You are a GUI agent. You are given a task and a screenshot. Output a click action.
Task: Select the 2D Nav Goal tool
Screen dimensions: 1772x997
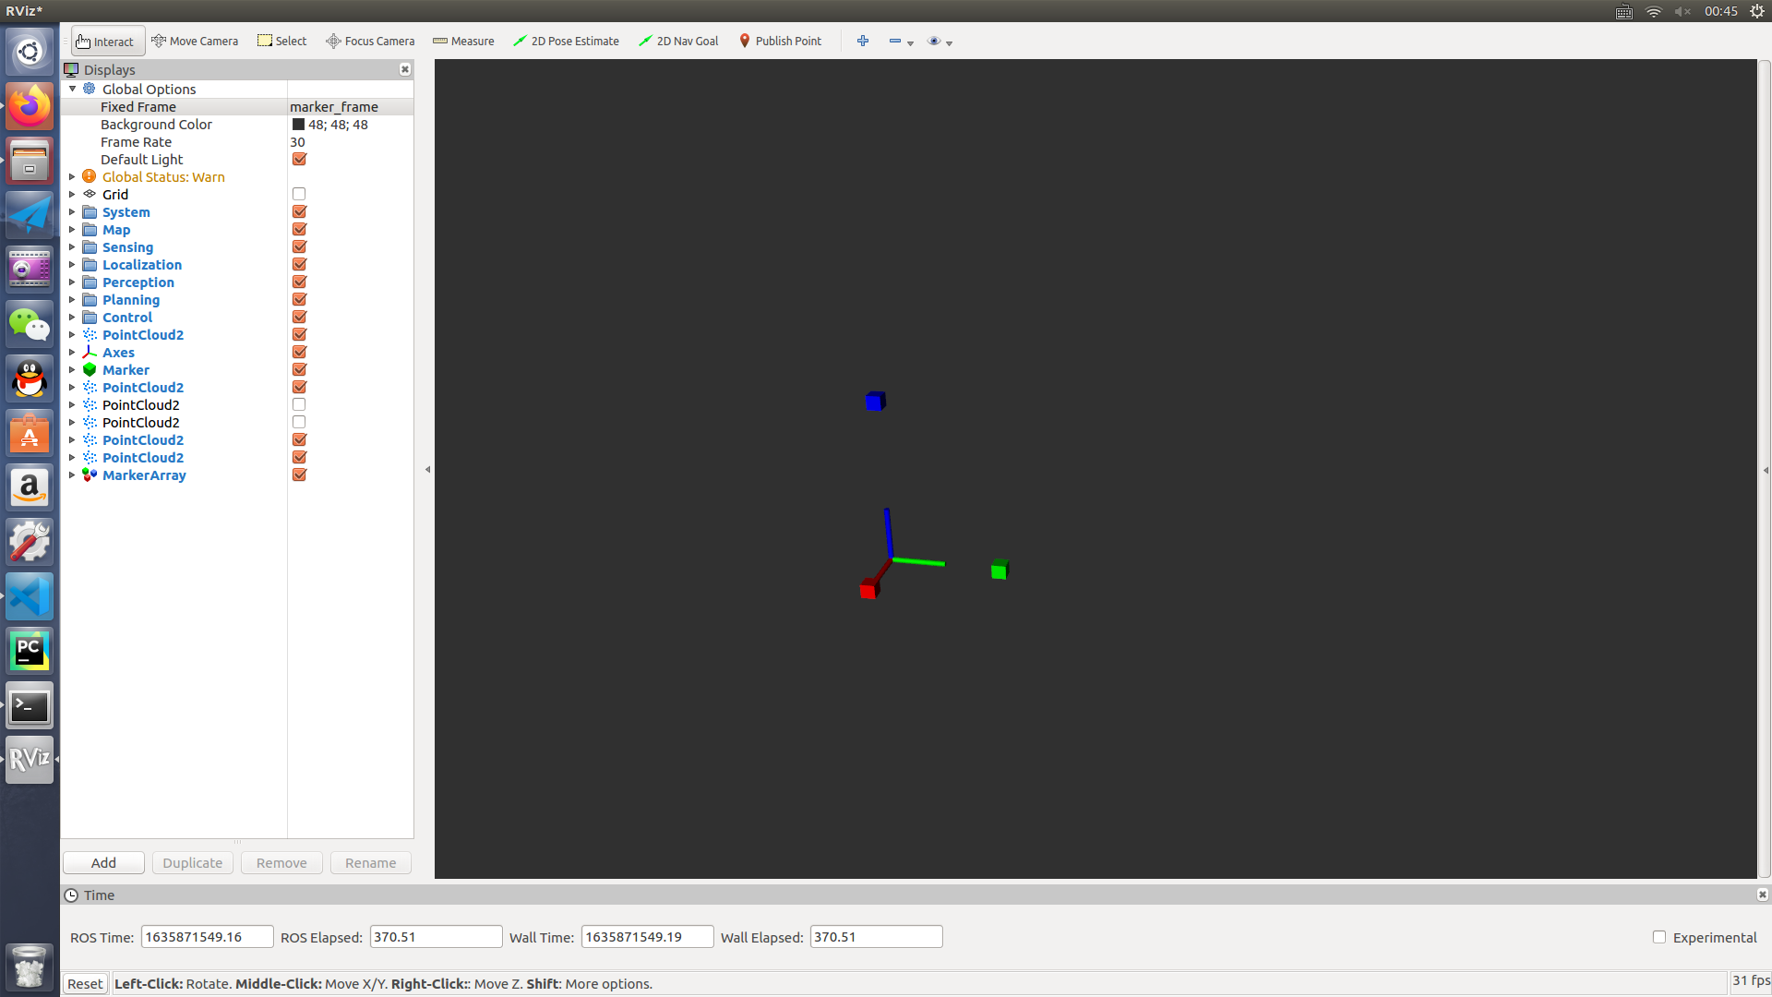point(678,41)
